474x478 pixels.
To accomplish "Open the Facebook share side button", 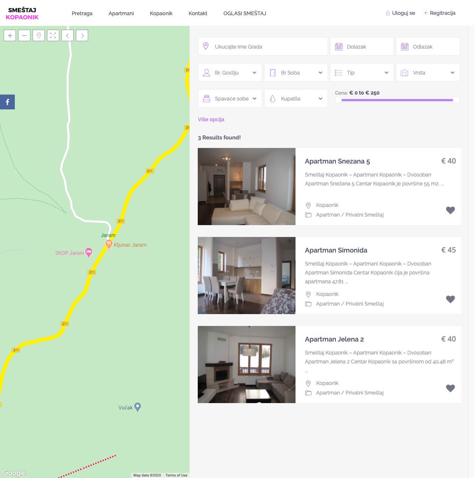I will tap(7, 102).
